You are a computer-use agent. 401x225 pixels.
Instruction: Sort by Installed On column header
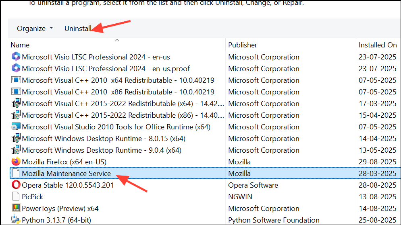pyautogui.click(x=378, y=45)
